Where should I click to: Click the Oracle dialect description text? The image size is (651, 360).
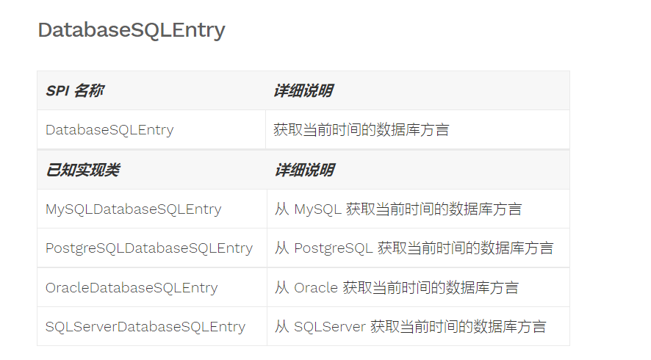[397, 287]
